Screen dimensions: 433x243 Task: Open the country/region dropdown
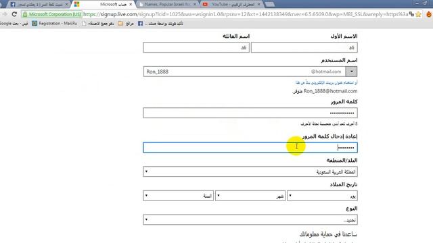tap(250, 171)
